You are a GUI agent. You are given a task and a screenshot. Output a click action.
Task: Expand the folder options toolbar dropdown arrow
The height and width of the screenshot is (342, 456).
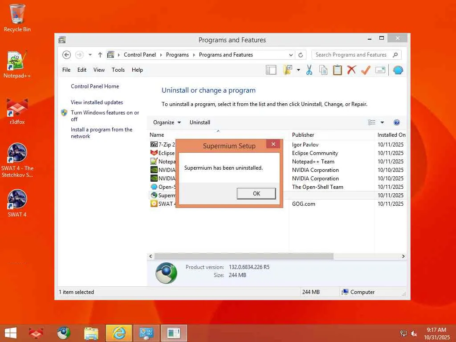298,70
